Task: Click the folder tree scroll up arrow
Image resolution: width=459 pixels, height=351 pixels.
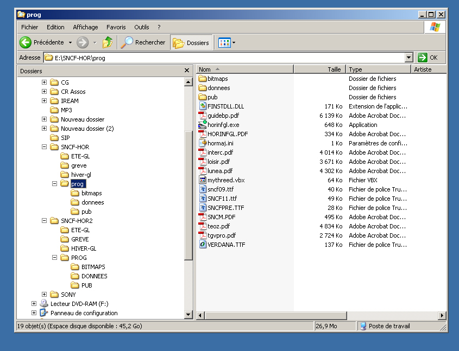Action: pos(188,82)
